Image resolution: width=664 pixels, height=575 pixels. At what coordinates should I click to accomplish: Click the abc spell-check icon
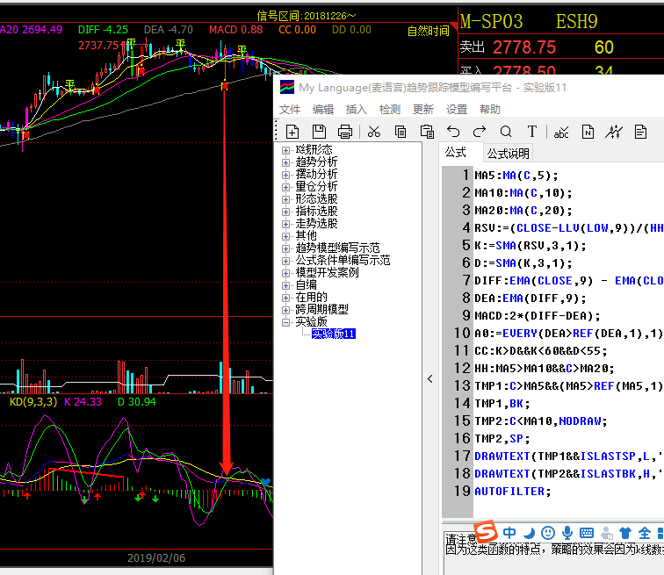click(561, 132)
